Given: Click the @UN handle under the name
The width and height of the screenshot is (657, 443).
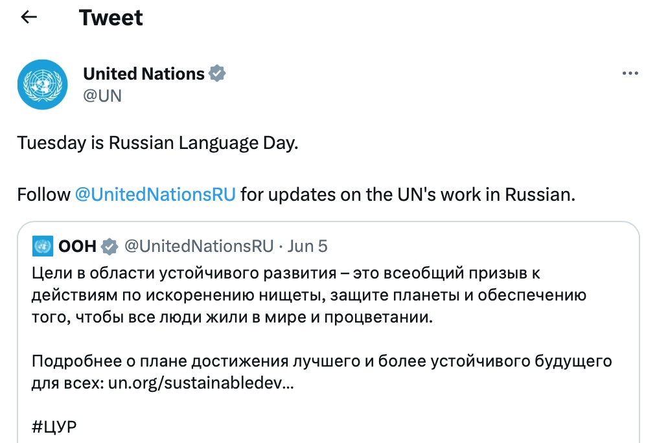Looking at the screenshot, I should 102,96.
